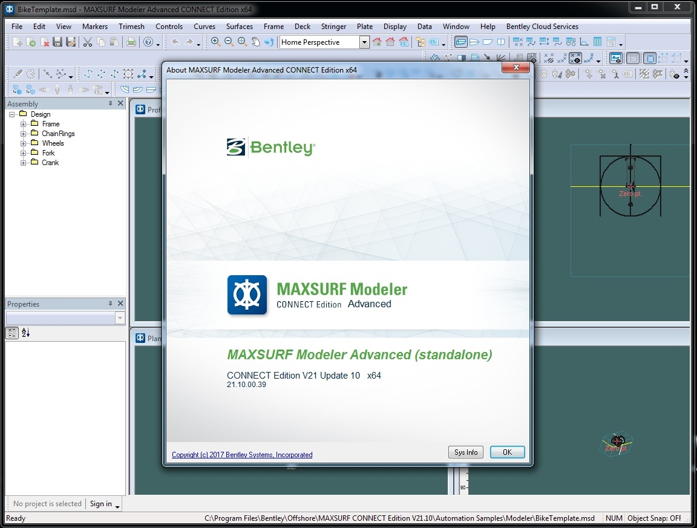Viewport: 697px width, 528px height.
Task: Select the Zoom In magnifier tool
Action: tap(215, 42)
